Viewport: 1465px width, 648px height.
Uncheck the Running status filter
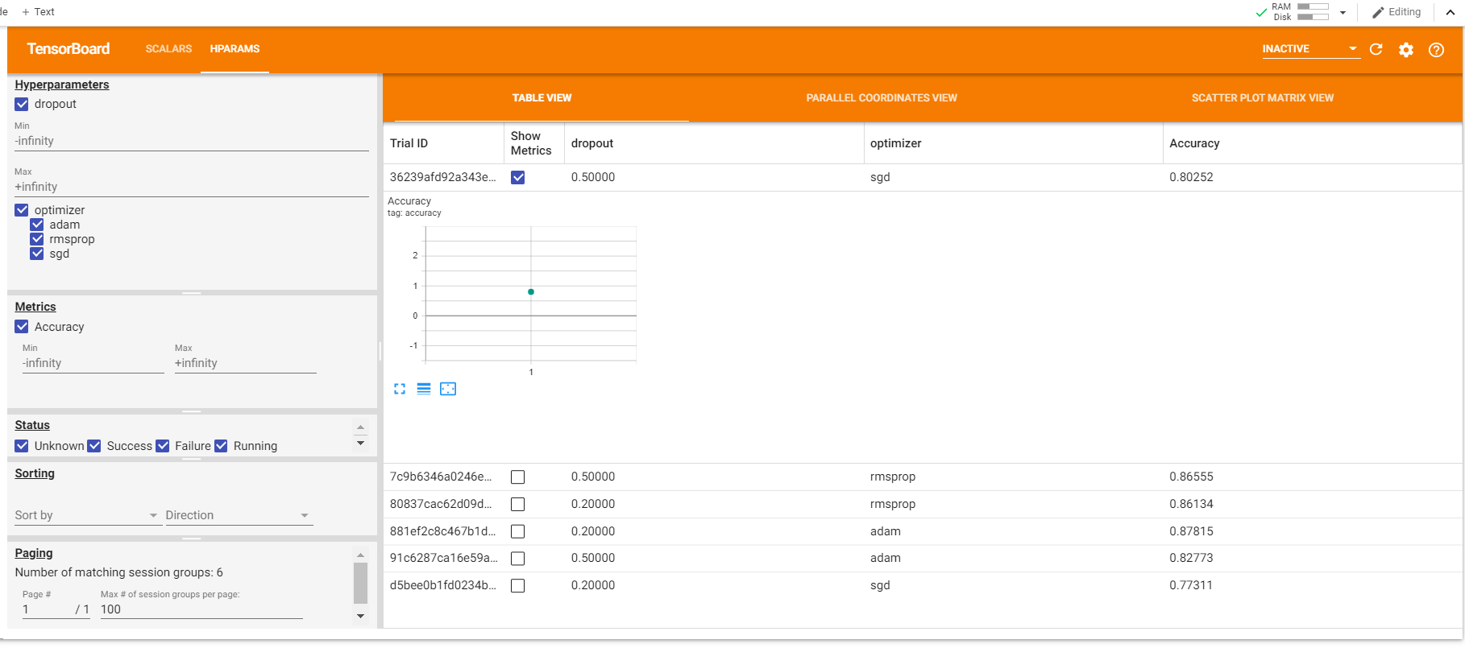click(221, 446)
